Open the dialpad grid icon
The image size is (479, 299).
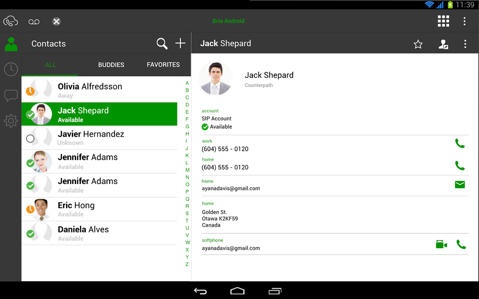443,21
